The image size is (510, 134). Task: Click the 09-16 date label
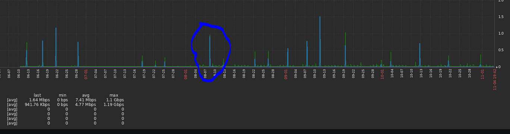coord(334,73)
